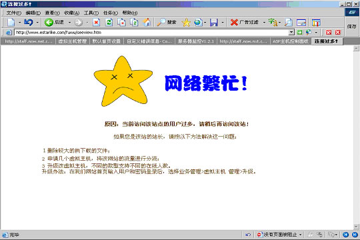Click the blue previous tab circle icon in status bar

click(x=346, y=235)
